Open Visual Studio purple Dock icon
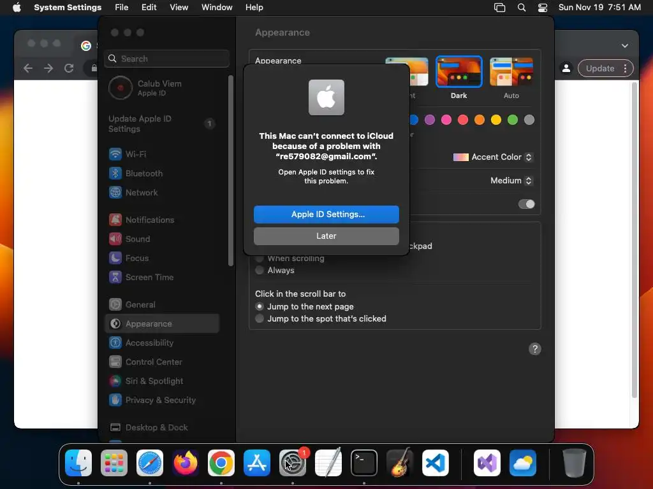Screen dimensions: 653x489 point(487,463)
